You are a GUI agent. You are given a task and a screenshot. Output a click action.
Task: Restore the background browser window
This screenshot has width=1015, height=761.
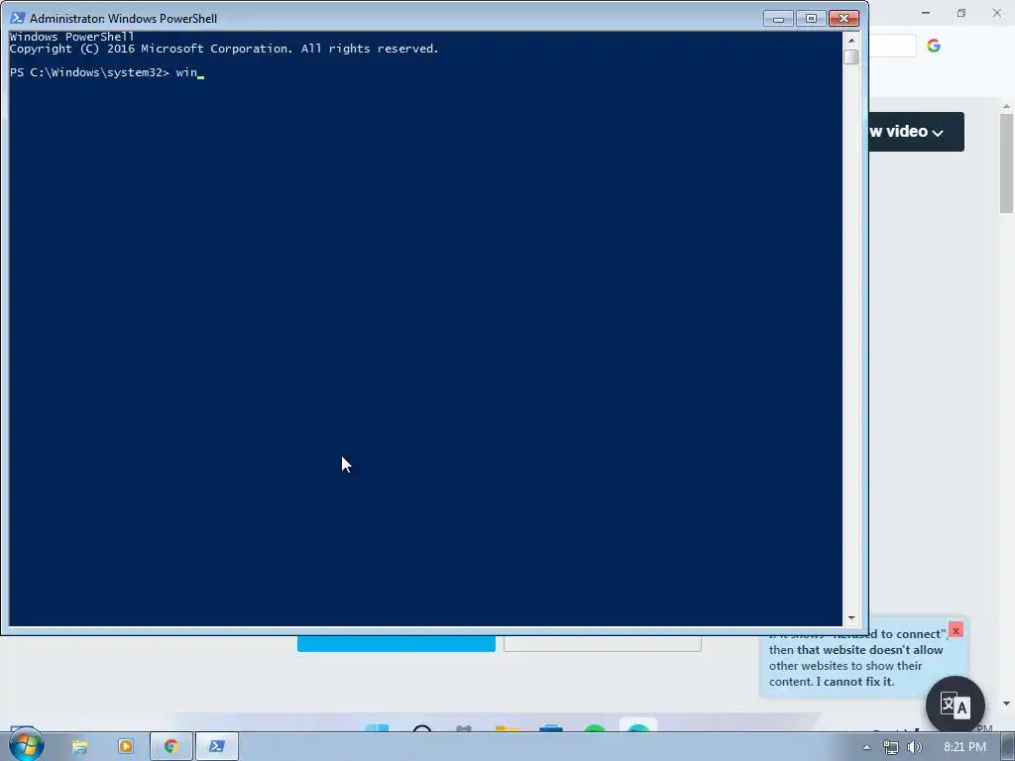961,13
